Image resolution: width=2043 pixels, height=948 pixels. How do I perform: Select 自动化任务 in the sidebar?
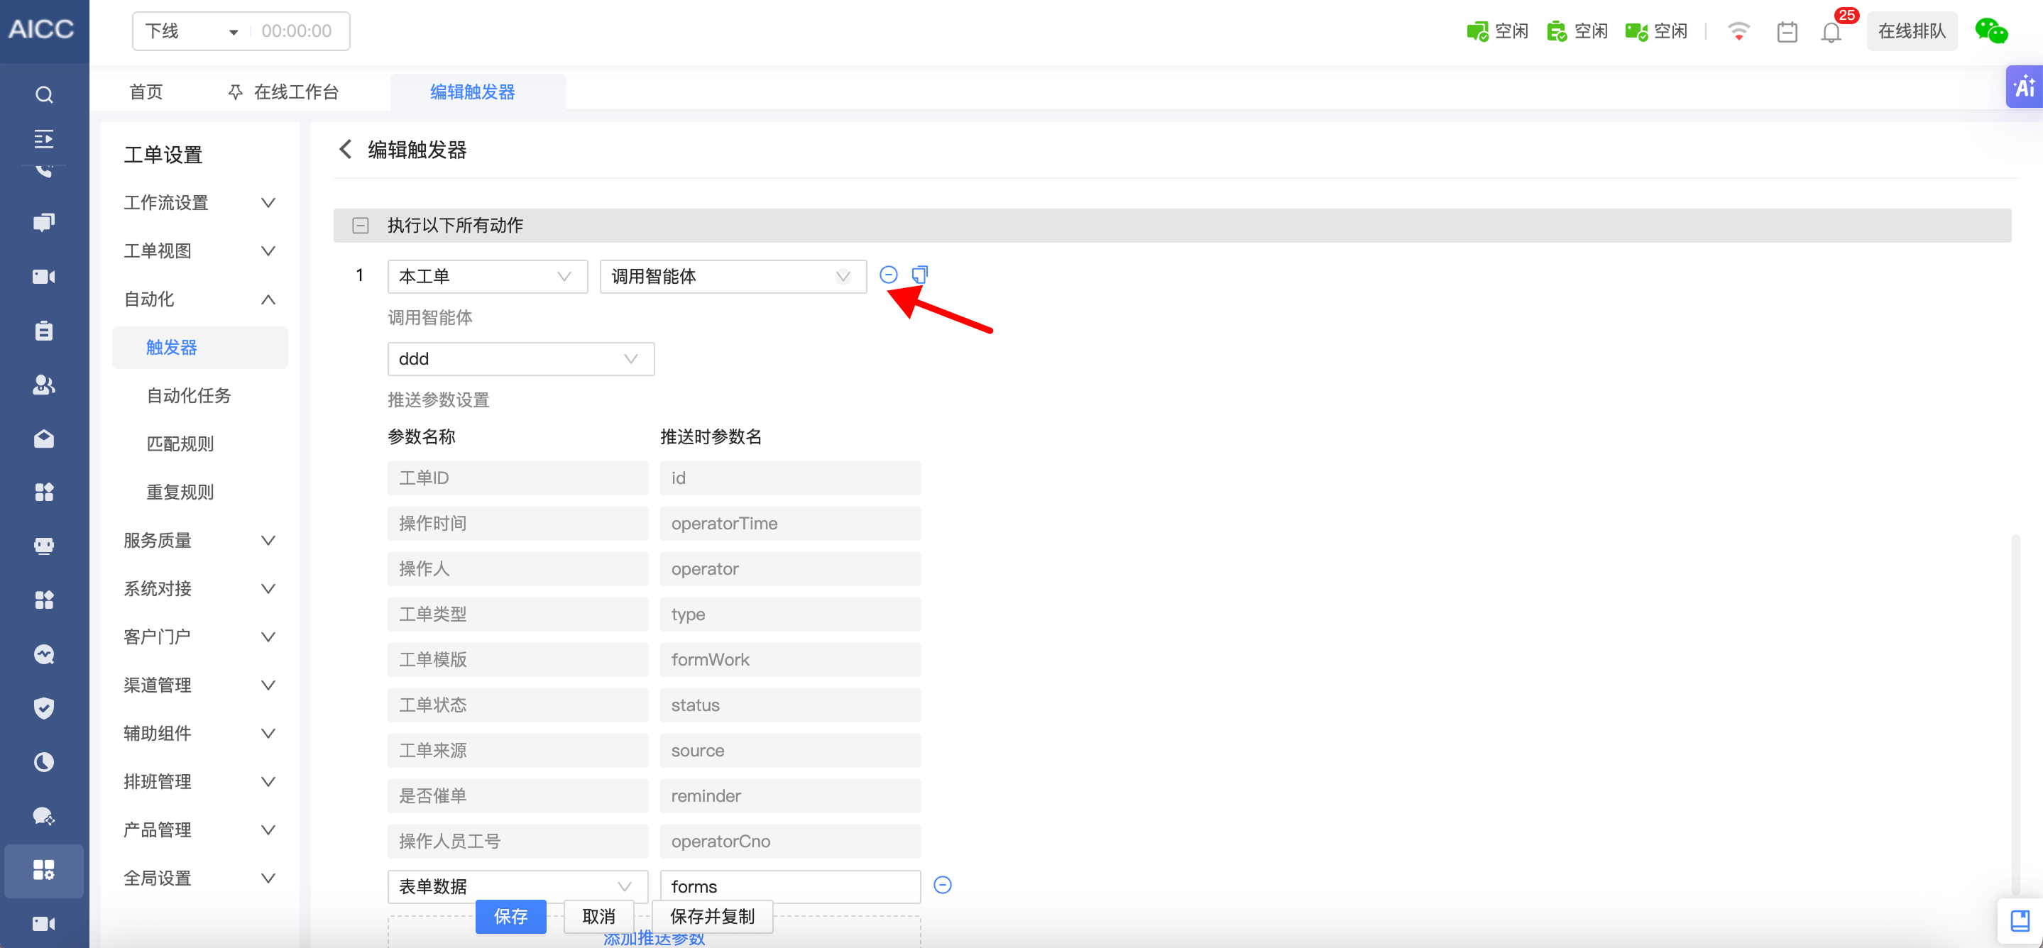(188, 395)
